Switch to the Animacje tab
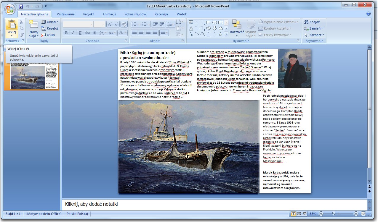The height and width of the screenshot is (222, 378). 109,14
